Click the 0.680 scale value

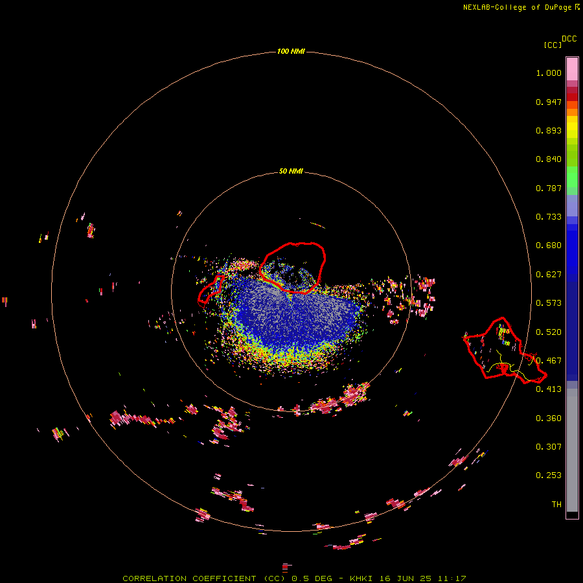[x=549, y=246]
